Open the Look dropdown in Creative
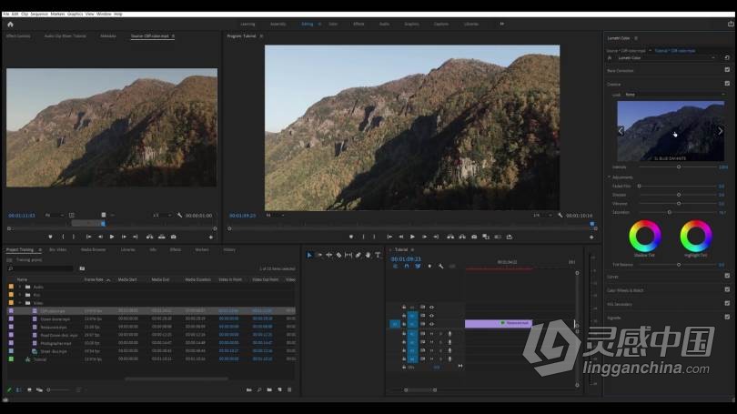This screenshot has height=414, width=737. 675,95
